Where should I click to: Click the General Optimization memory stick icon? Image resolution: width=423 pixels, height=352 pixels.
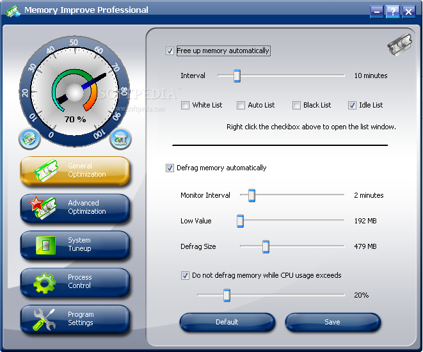(46, 170)
